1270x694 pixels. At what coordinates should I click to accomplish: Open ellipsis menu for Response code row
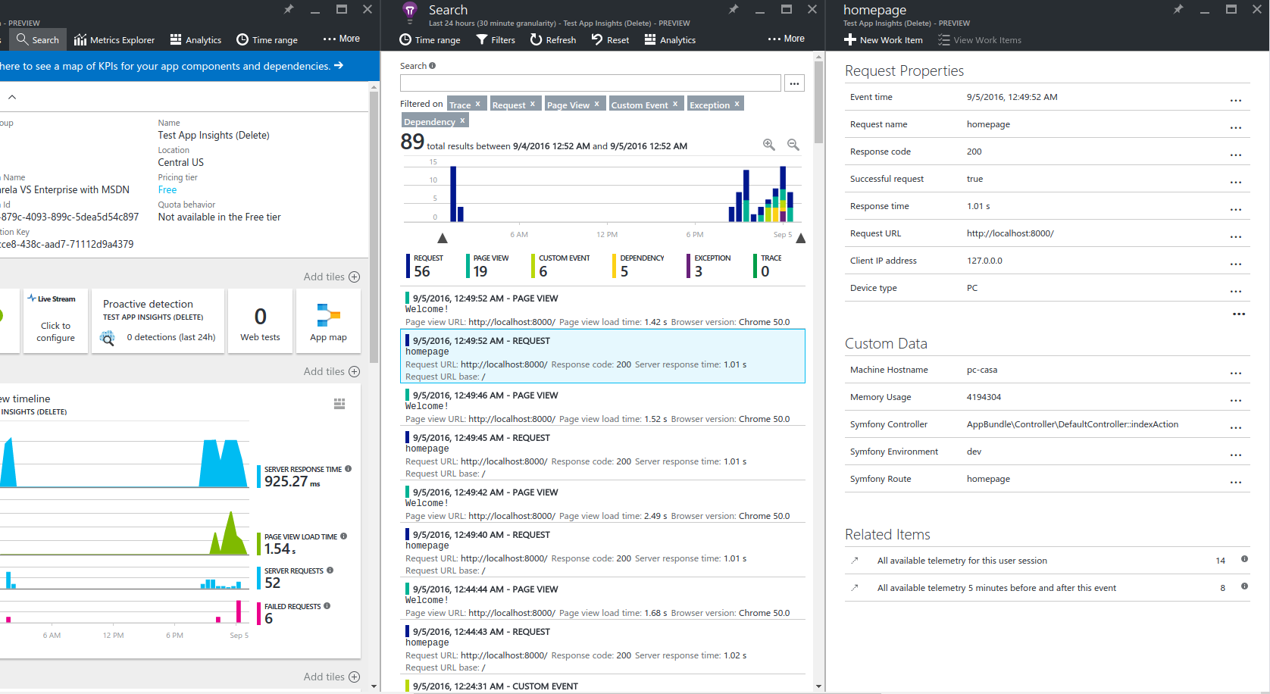(1236, 155)
